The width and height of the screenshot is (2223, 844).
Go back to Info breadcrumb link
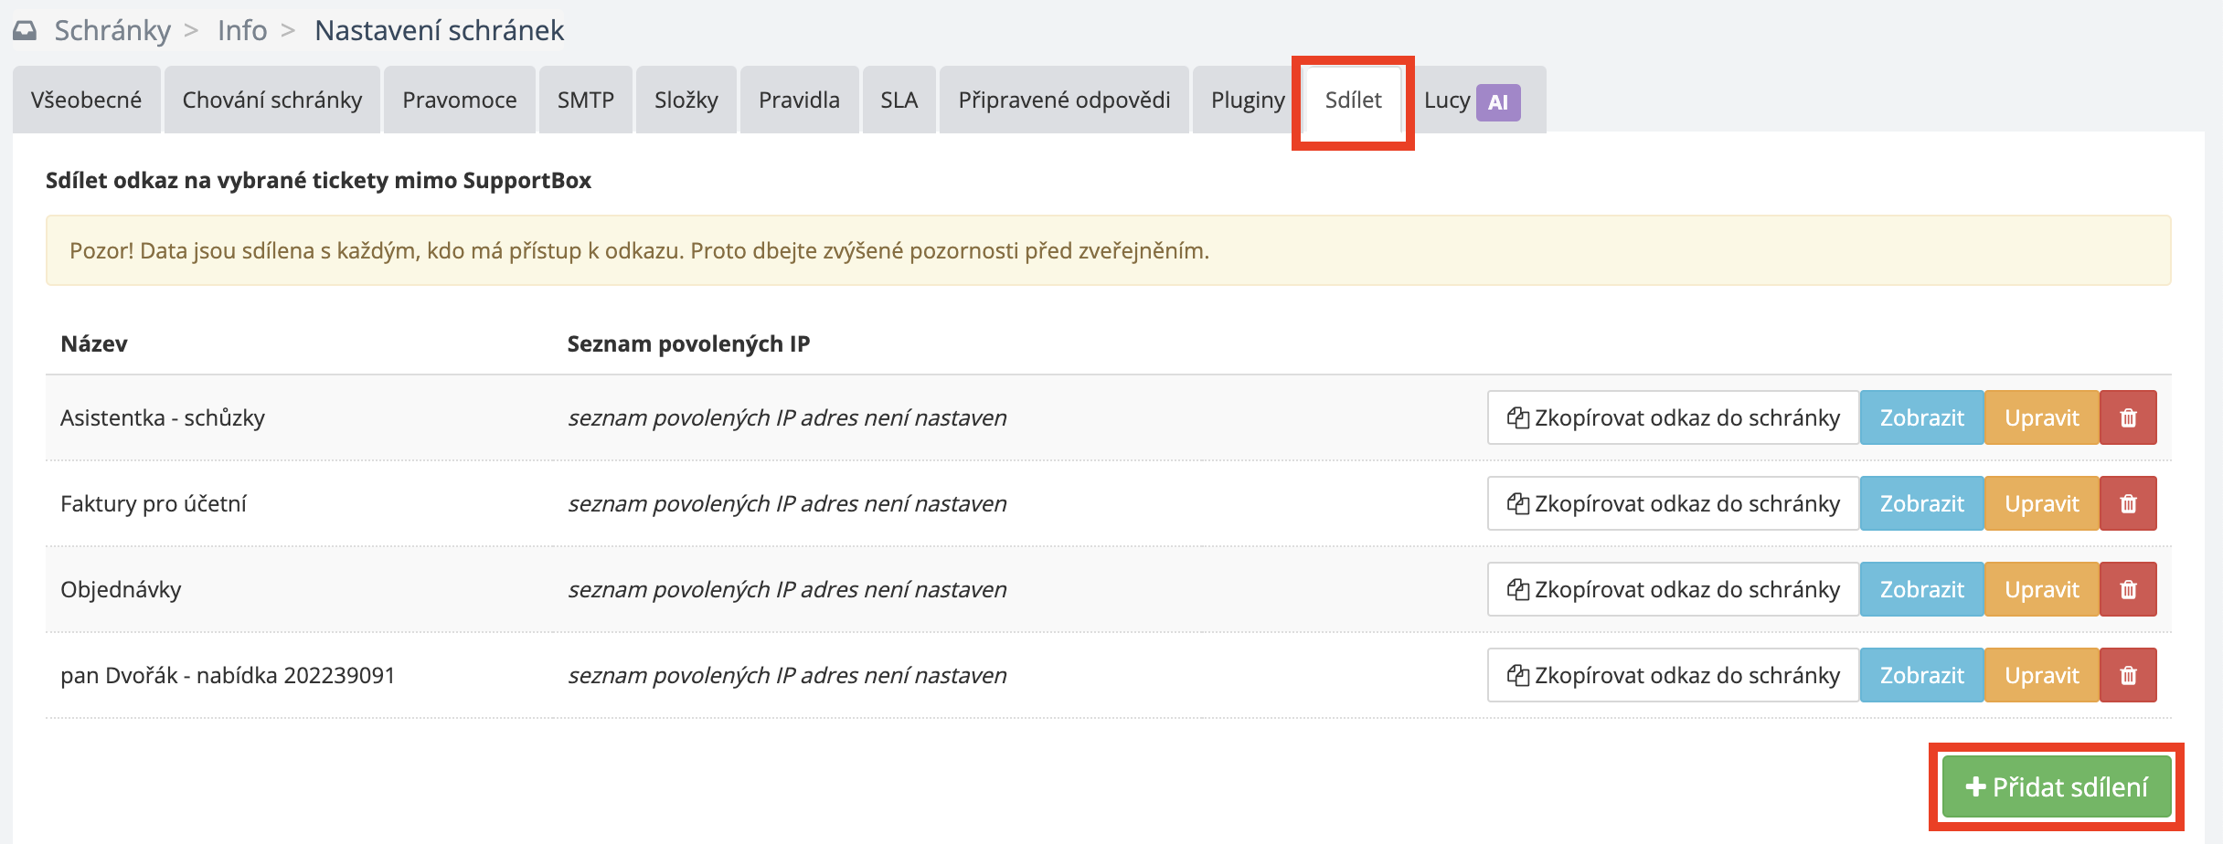pos(242,31)
